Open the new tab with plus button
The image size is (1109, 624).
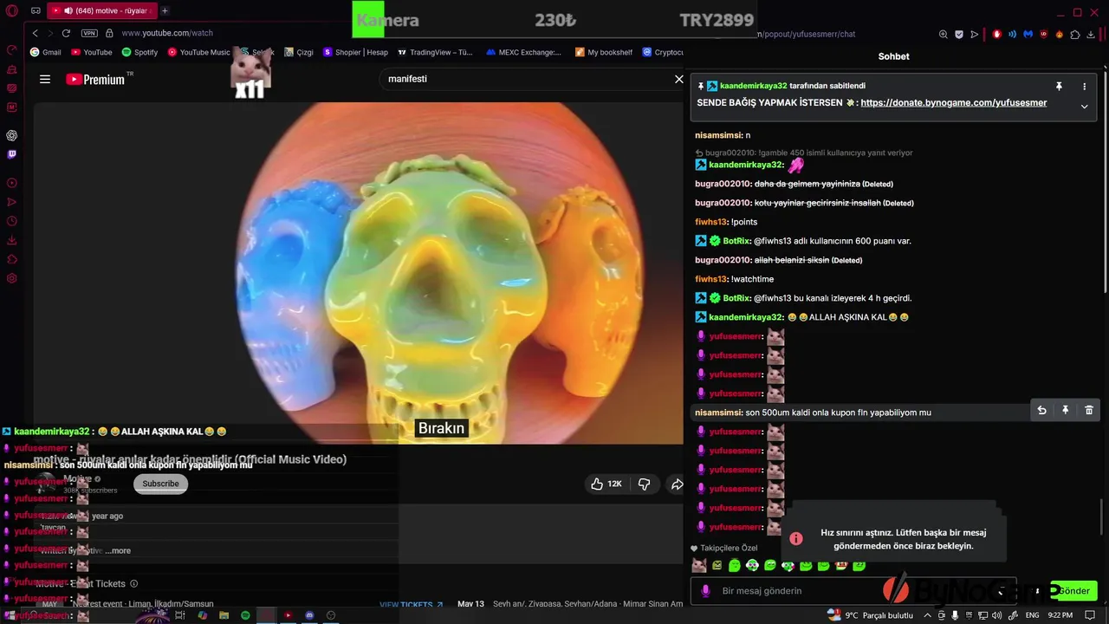click(x=165, y=11)
